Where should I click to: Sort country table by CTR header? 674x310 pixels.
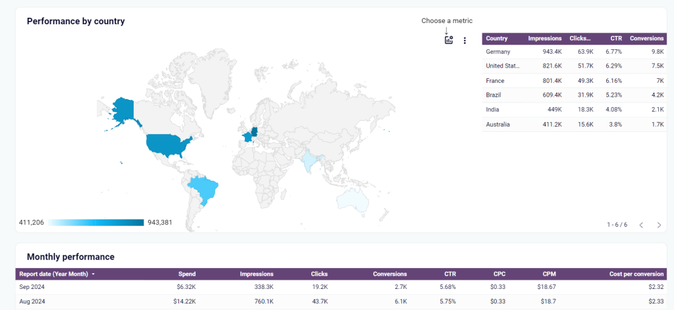[x=616, y=38]
